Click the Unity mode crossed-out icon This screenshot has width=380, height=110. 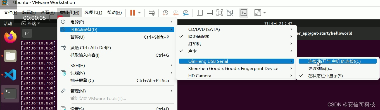click(230, 12)
